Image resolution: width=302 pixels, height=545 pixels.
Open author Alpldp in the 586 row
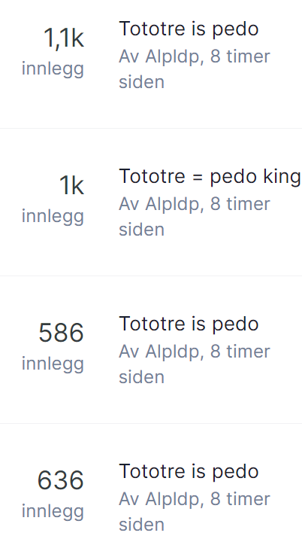click(172, 352)
